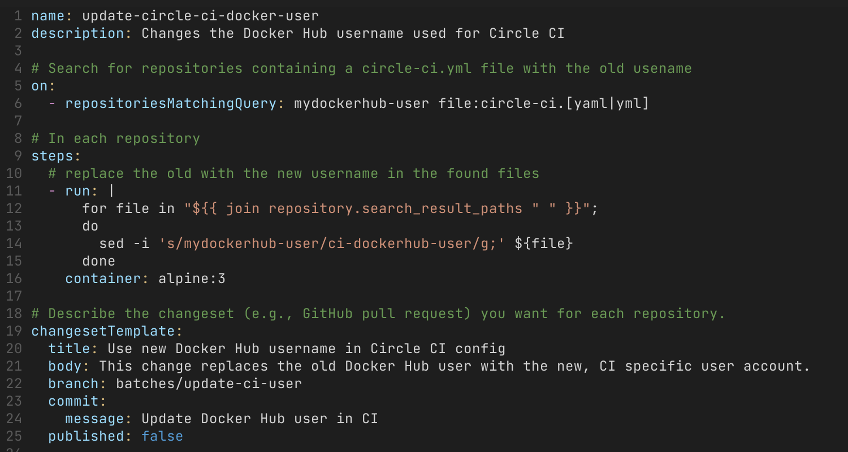This screenshot has width=848, height=452.
Task: Click the "steps" key on line 9
Action: pos(52,156)
